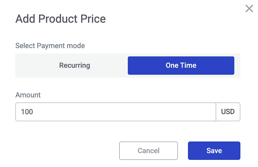Viewport: 258px width, 167px height.
Task: Choose the One Time payment mode
Action: click(181, 65)
